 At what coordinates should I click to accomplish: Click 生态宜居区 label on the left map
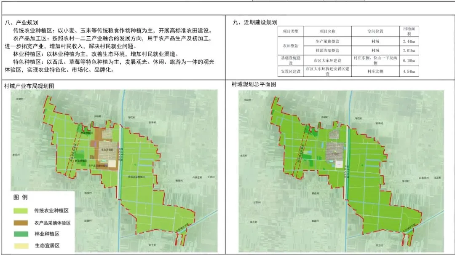(x=107, y=150)
